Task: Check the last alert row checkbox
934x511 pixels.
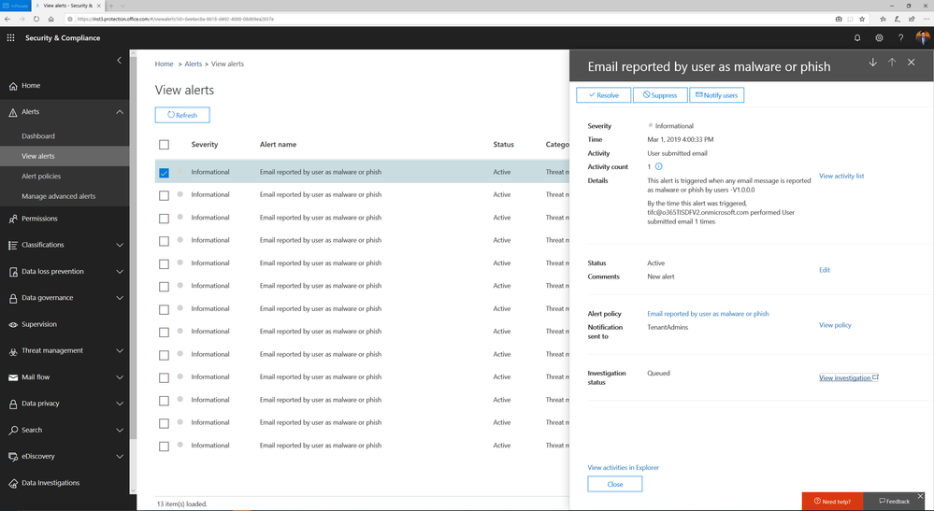Action: click(x=164, y=447)
